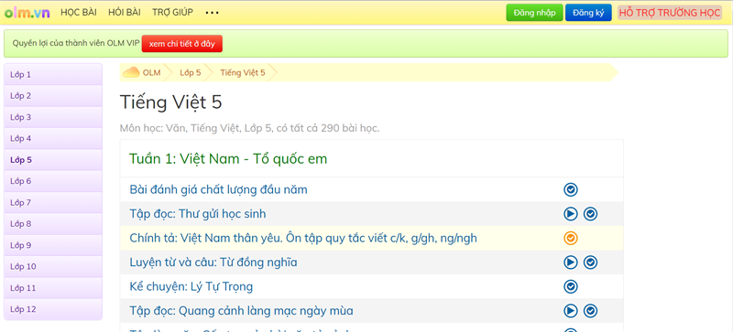Open the three-dots more menu
733x332 pixels.
[213, 13]
